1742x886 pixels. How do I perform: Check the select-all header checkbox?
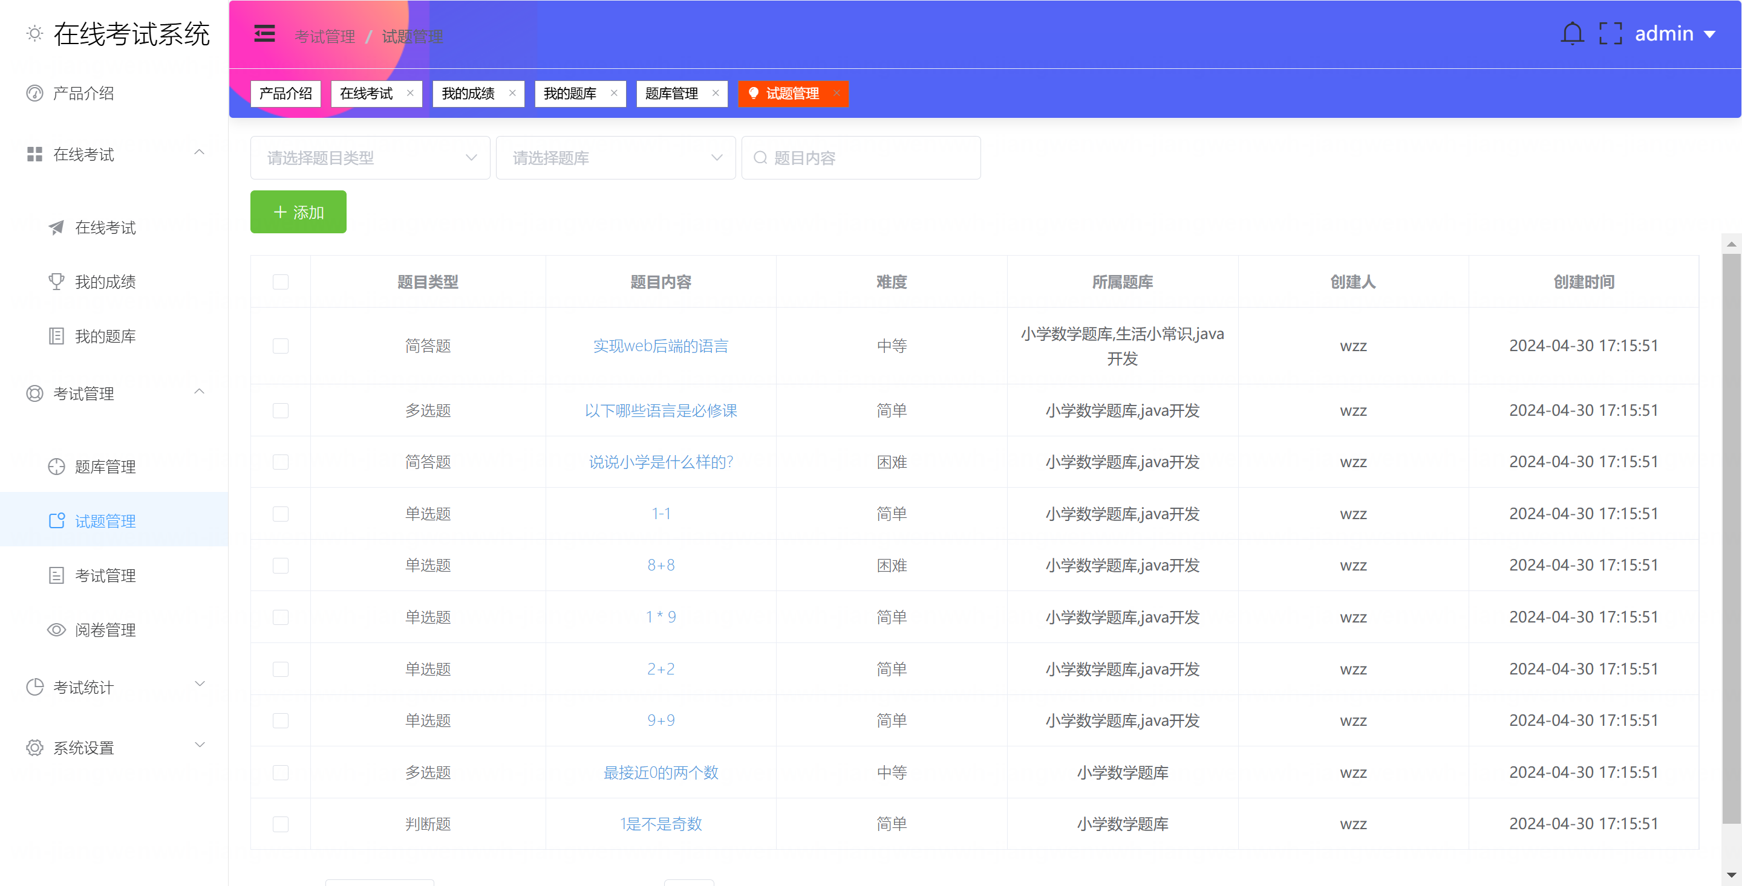281,282
